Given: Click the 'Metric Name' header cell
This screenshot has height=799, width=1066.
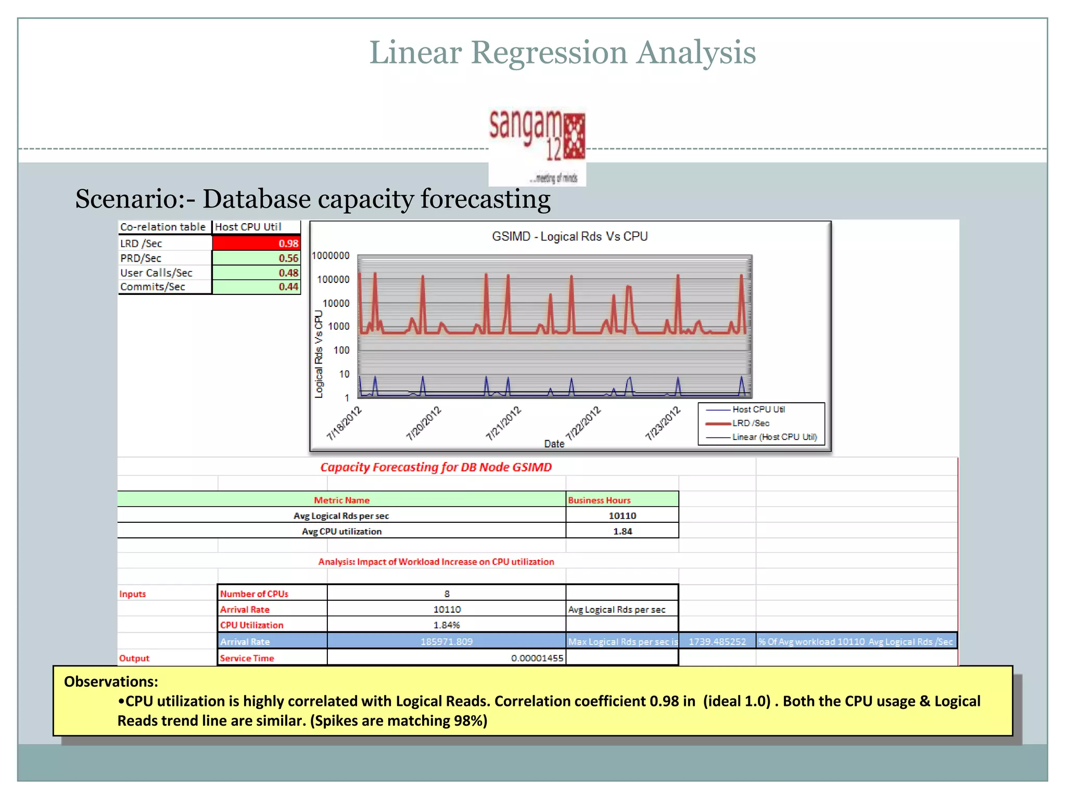Looking at the screenshot, I should pyautogui.click(x=341, y=500).
